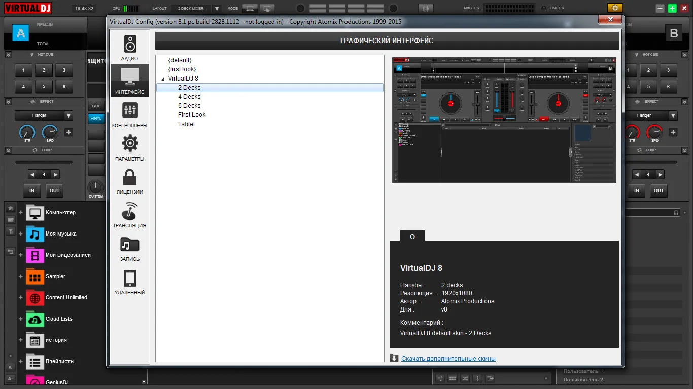Trigger hot cue 3 on deck B
This screenshot has width=693, height=389.
click(669, 70)
